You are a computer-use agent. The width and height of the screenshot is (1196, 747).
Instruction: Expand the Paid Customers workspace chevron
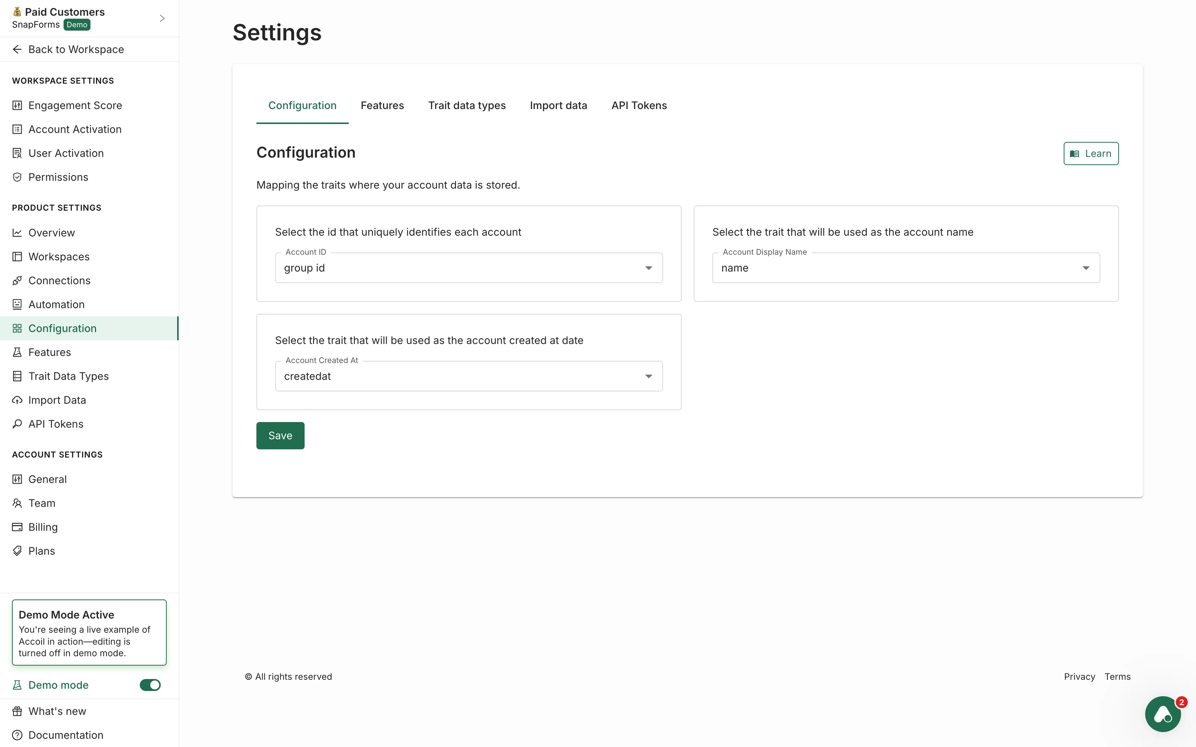pos(162,18)
